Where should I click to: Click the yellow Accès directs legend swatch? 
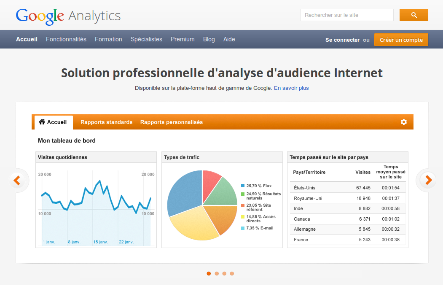click(x=243, y=217)
